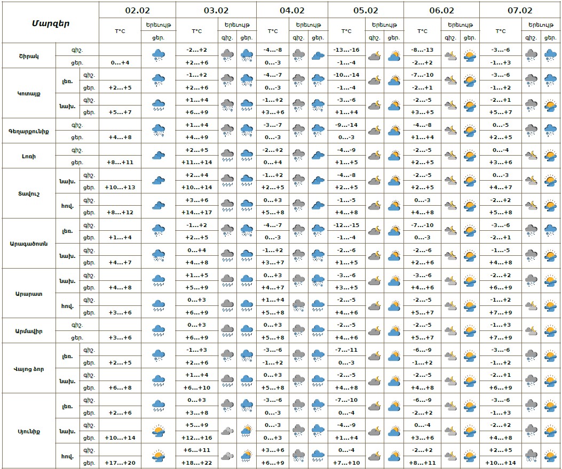The width and height of the screenshot is (562, 469).
Task: Select the 05.02 date column header
Action: pyautogui.click(x=366, y=10)
